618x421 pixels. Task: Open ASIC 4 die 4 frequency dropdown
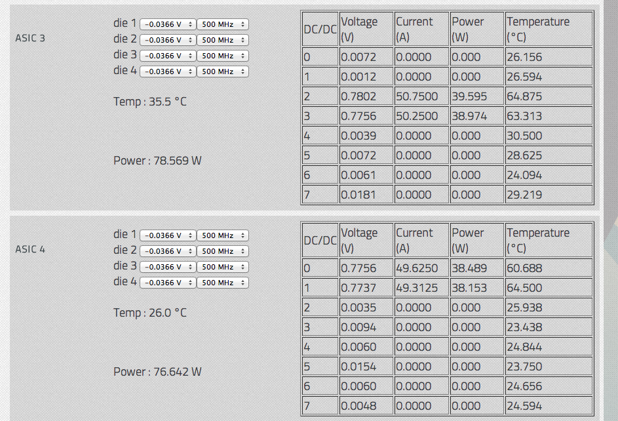click(x=223, y=283)
